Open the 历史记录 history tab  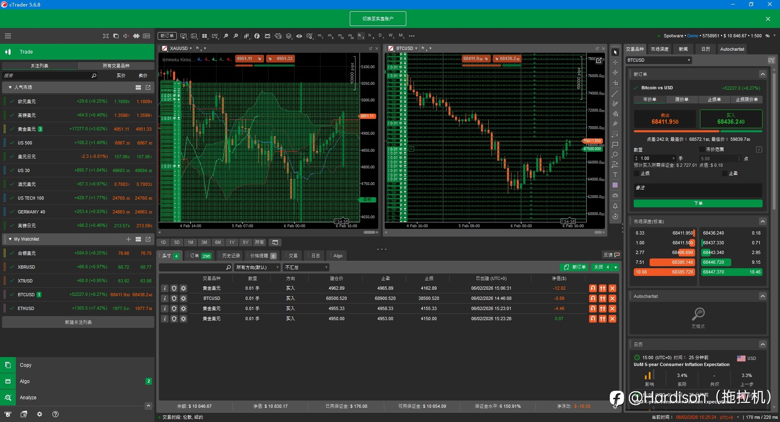(x=231, y=256)
